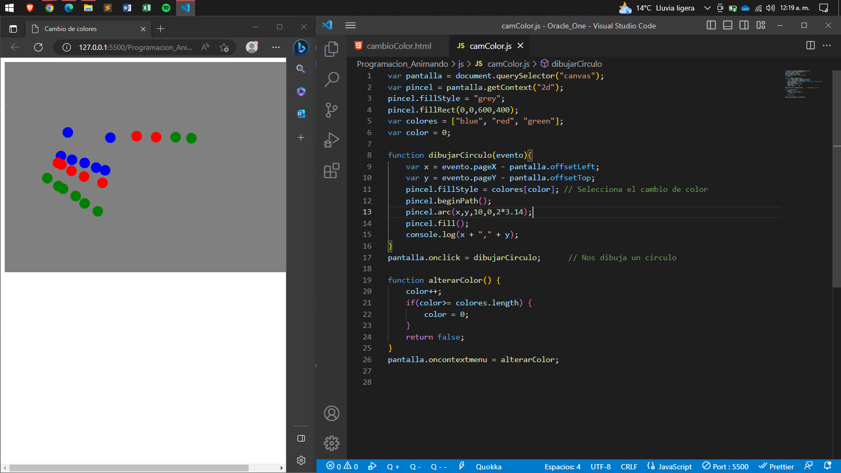Click the Quokka status bar entry

point(488,466)
